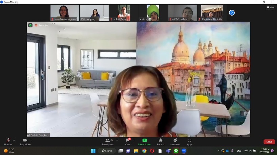The image size is (277, 155).
Task: Expand the participants options arrow
Action: coord(117,140)
